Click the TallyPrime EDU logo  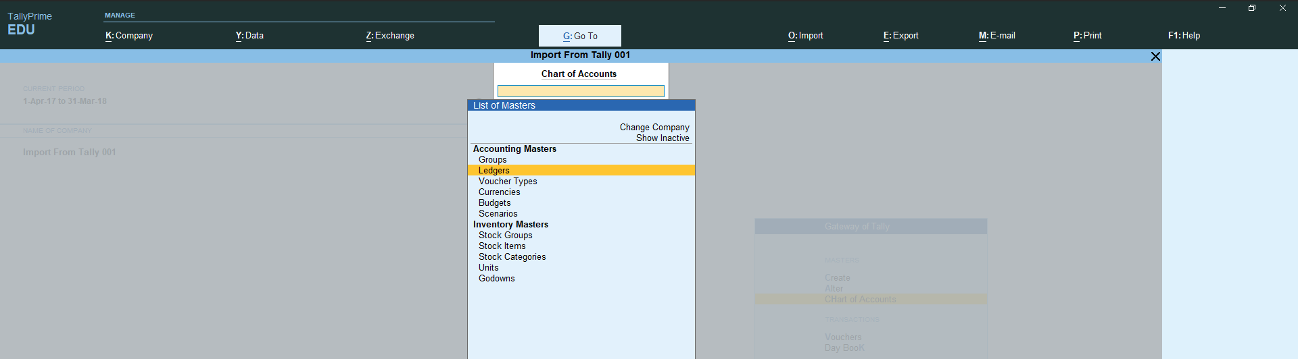[30, 24]
